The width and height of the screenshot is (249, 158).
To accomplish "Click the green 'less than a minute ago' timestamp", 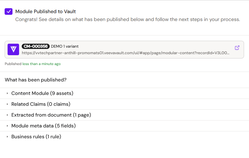I will pyautogui.click(x=41, y=64).
